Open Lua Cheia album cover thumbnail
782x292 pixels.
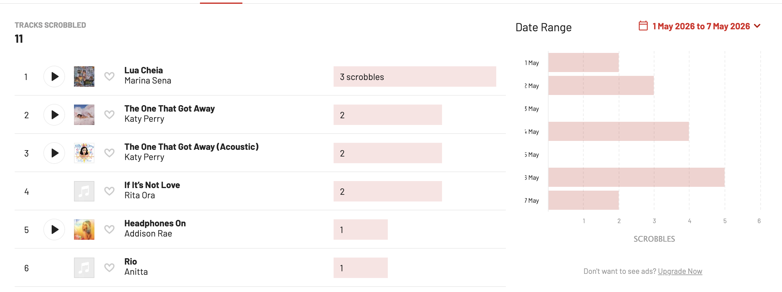point(84,77)
